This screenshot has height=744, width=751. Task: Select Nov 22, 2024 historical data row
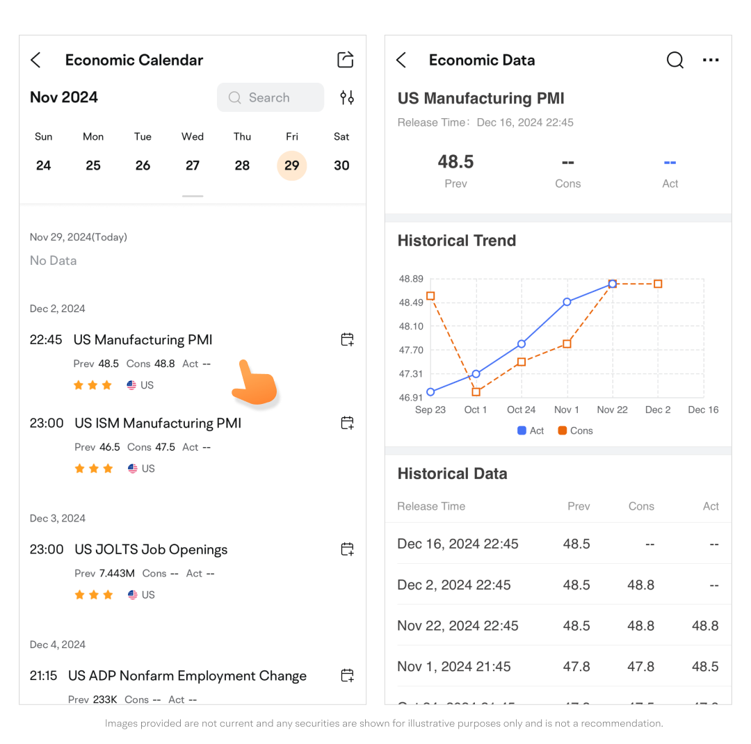tap(558, 626)
